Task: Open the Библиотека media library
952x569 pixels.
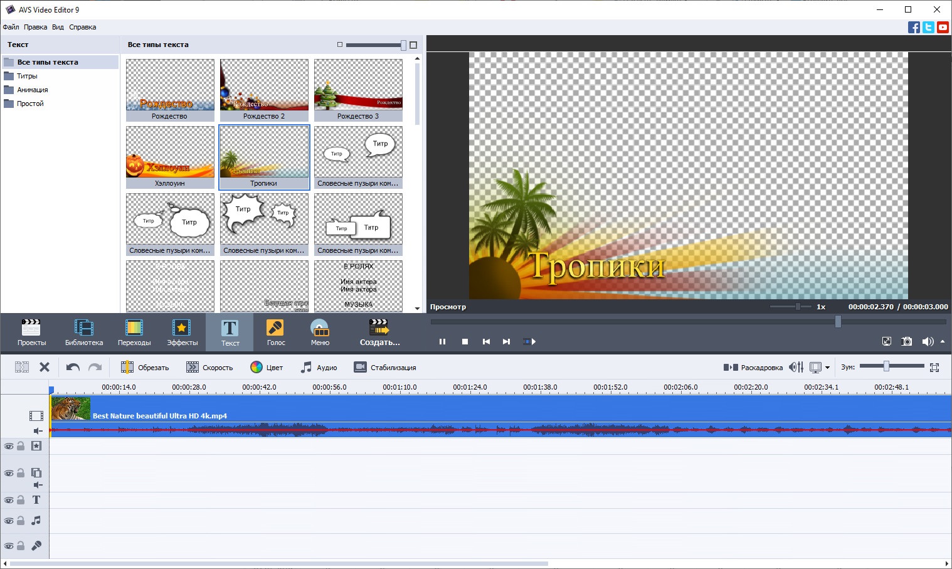Action: [x=83, y=332]
